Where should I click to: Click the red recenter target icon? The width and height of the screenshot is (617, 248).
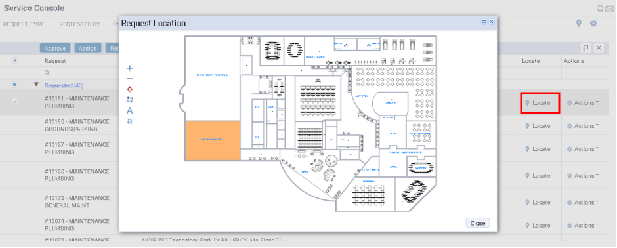click(x=130, y=89)
